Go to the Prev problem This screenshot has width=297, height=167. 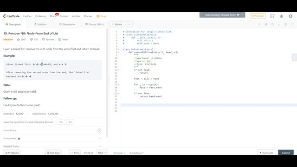click(75, 153)
